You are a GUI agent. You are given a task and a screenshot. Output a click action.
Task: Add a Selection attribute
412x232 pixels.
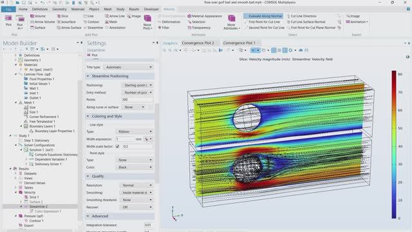(196, 22)
